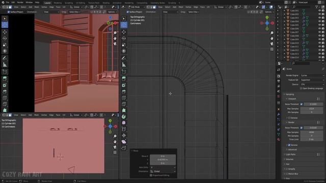Switch perspective/orthographic grid gizmo in main viewport
Viewport: 326px width, 183px height.
tap(271, 49)
